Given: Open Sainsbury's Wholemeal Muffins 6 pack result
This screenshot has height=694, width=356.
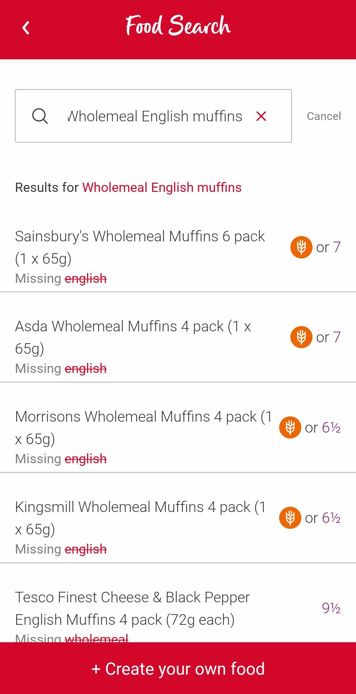Looking at the screenshot, I should point(140,247).
